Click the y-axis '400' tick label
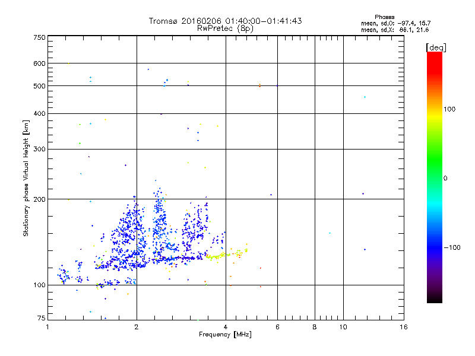 (x=40, y=114)
